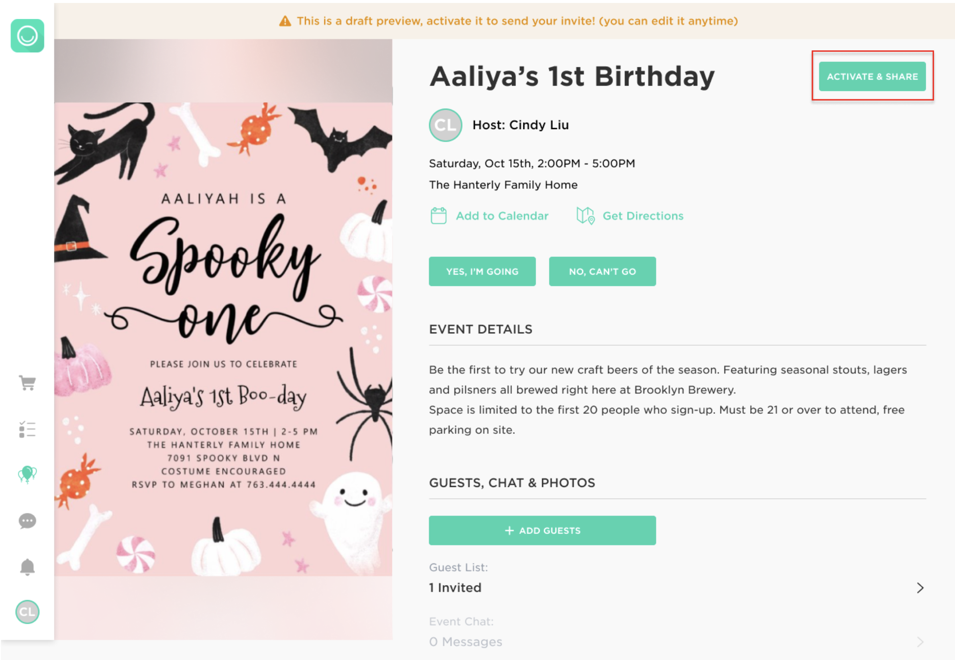The image size is (955, 660).
Task: Open the chat bubble messages icon
Action: 27,521
